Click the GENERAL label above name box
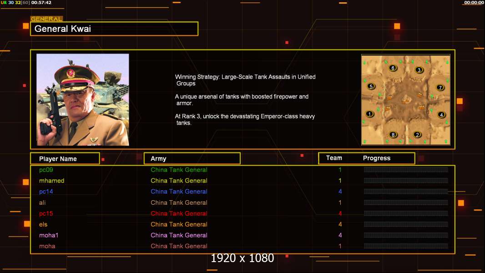Image resolution: width=485 pixels, height=273 pixels. [x=46, y=19]
